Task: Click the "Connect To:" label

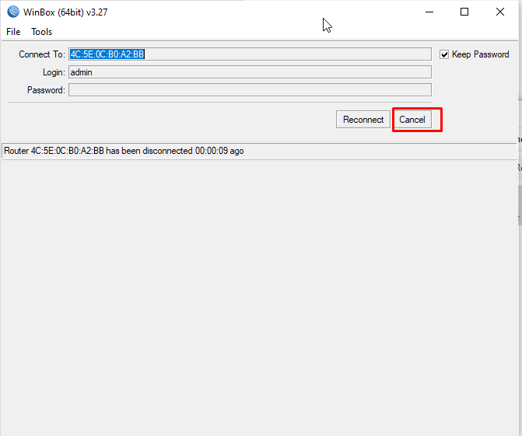Action: coord(42,54)
